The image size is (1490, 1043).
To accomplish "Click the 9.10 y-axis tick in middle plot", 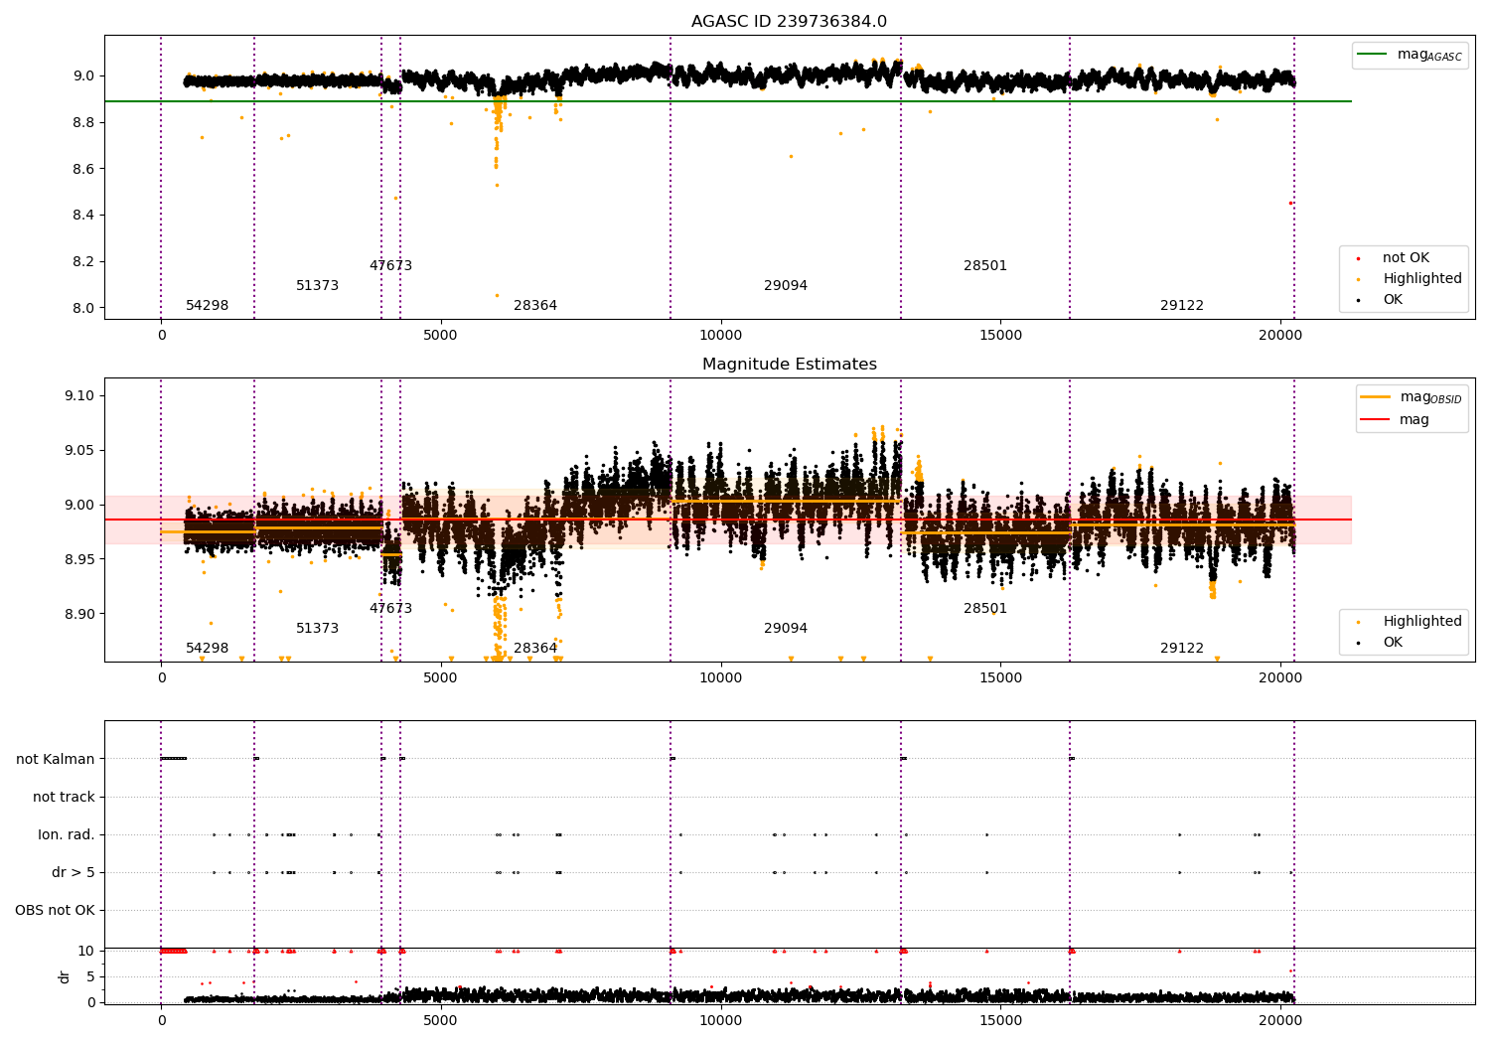I will 79,395.
